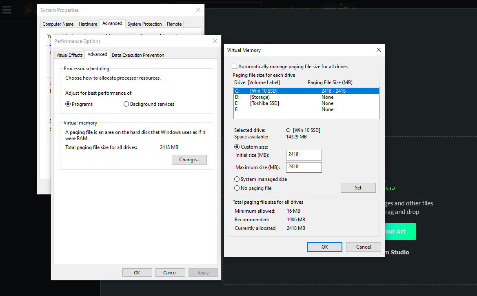Image resolution: width=477 pixels, height=296 pixels.
Task: Click the Maximum size (MB) field
Action: [304, 167]
